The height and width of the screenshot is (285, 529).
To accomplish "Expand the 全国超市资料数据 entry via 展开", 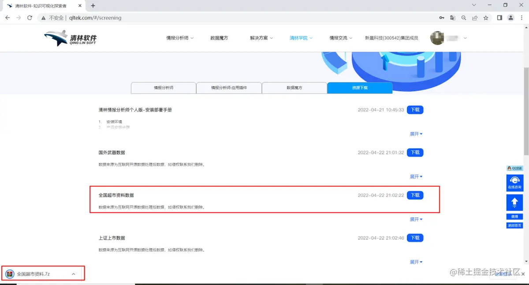I will [x=415, y=219].
